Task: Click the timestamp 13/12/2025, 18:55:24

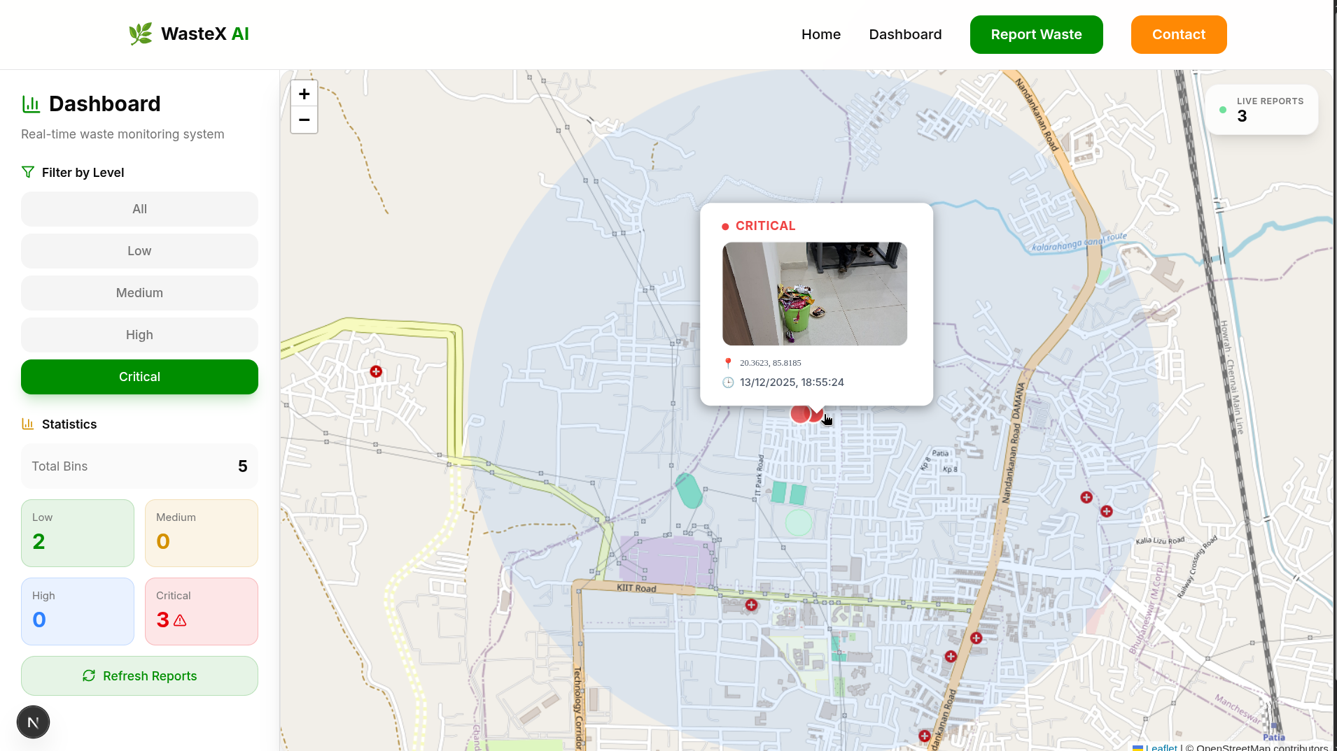Action: click(792, 382)
